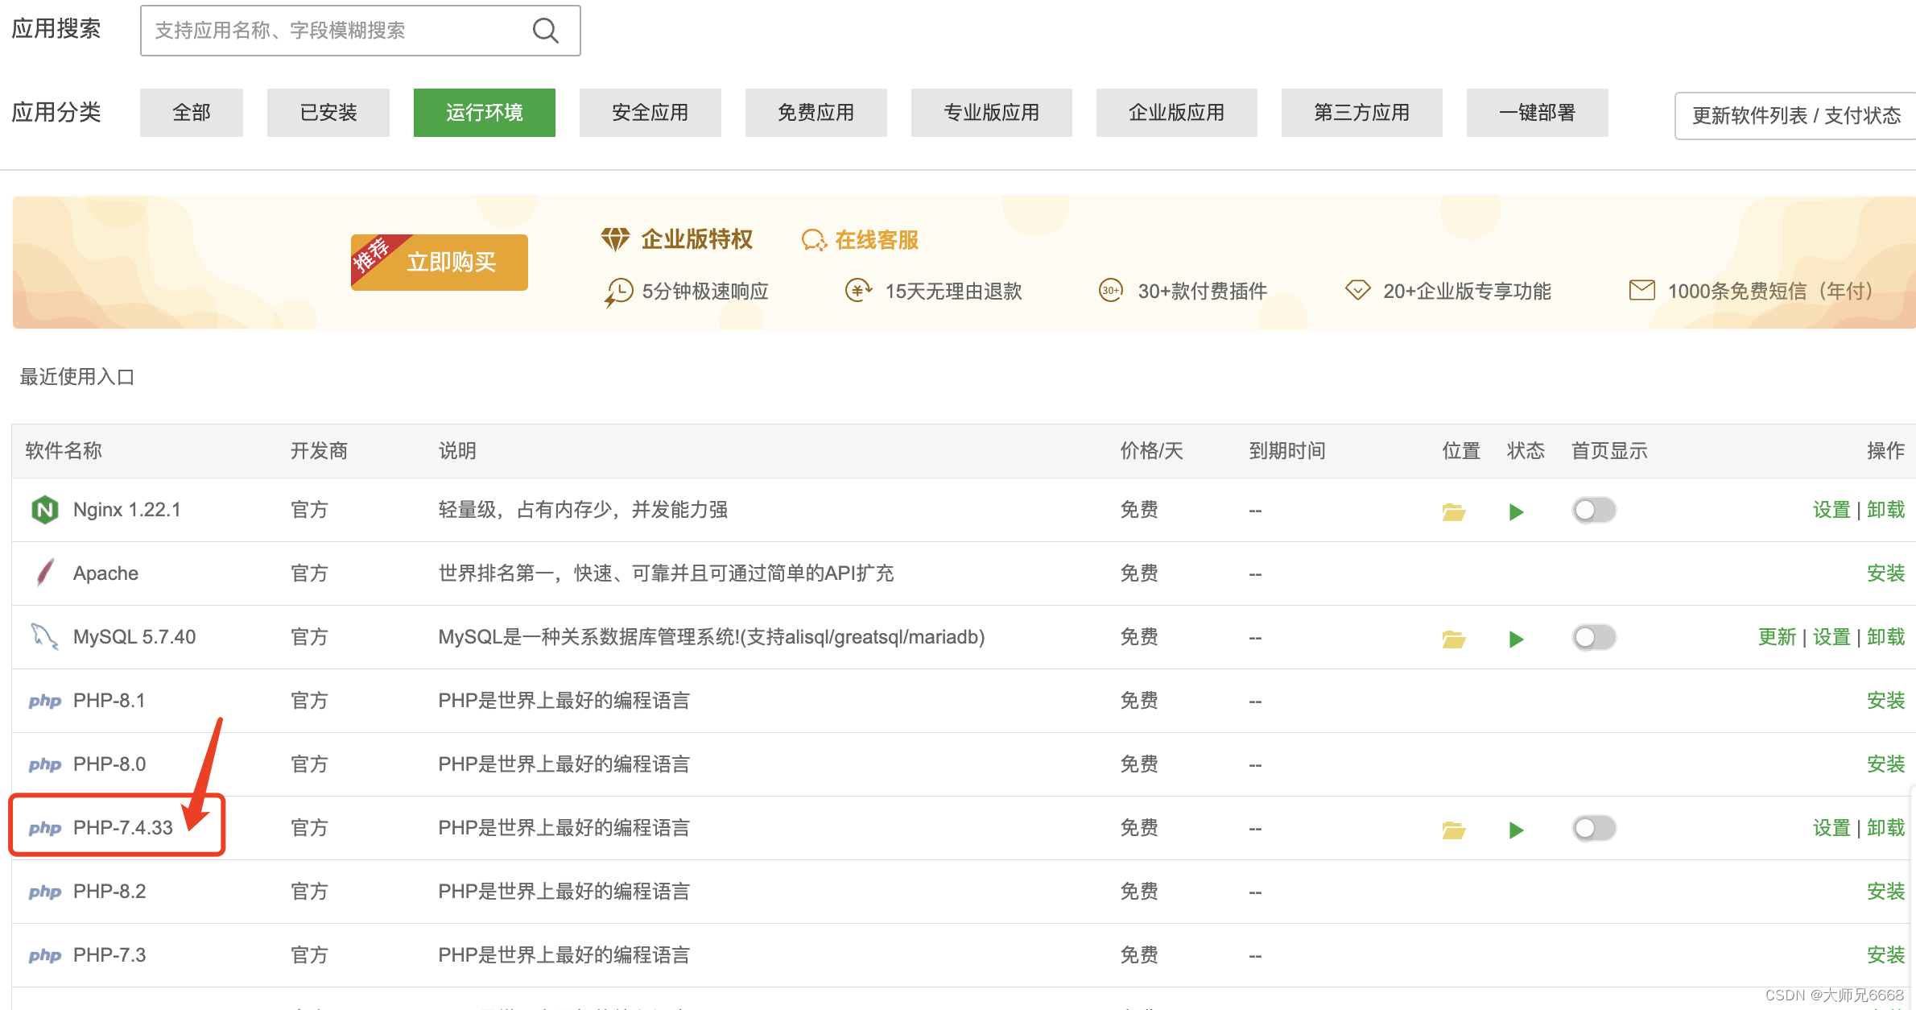Click PHP-7.4.33 卸载 link
The width and height of the screenshot is (1916, 1010).
[1886, 828]
